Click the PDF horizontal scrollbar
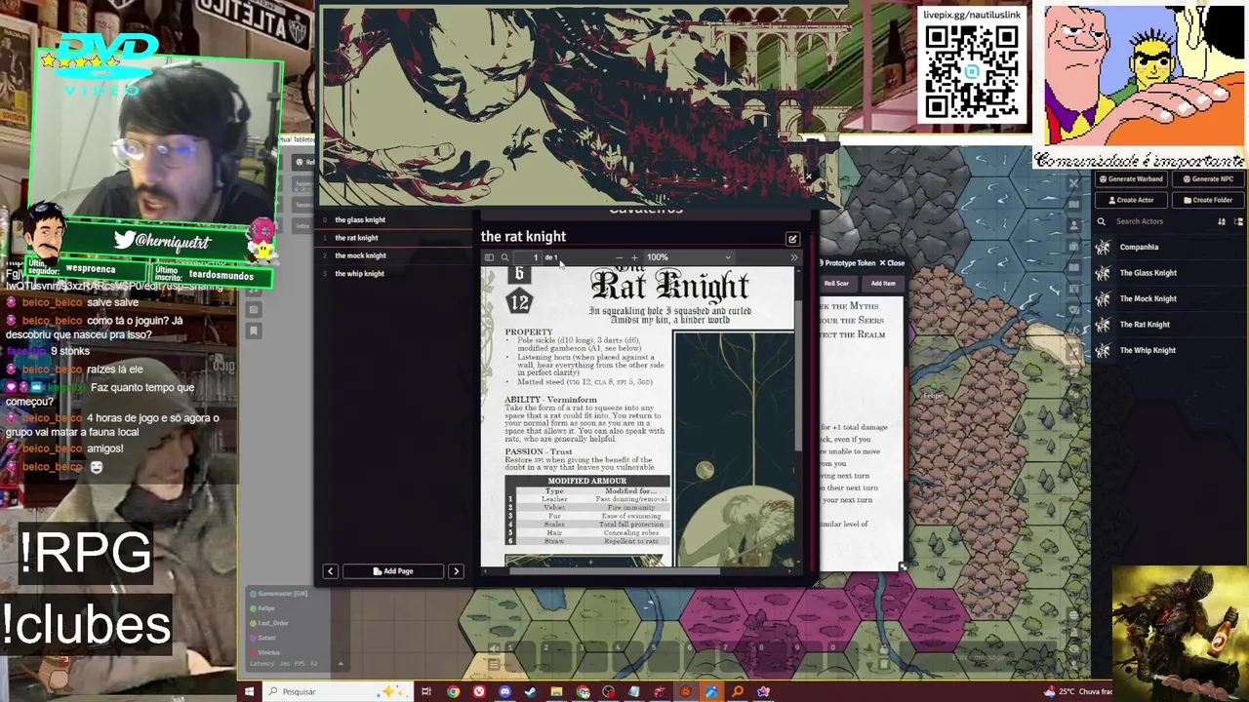Image resolution: width=1249 pixels, height=702 pixels. click(615, 571)
